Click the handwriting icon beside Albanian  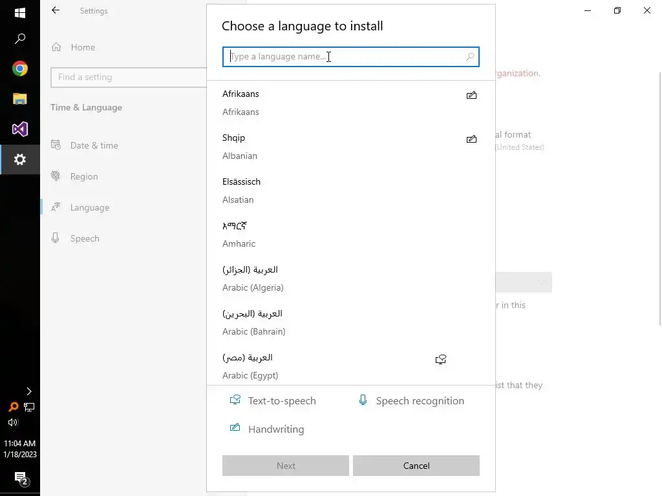471,139
